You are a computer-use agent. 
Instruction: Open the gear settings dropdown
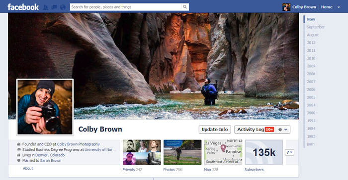pyautogui.click(x=283, y=130)
